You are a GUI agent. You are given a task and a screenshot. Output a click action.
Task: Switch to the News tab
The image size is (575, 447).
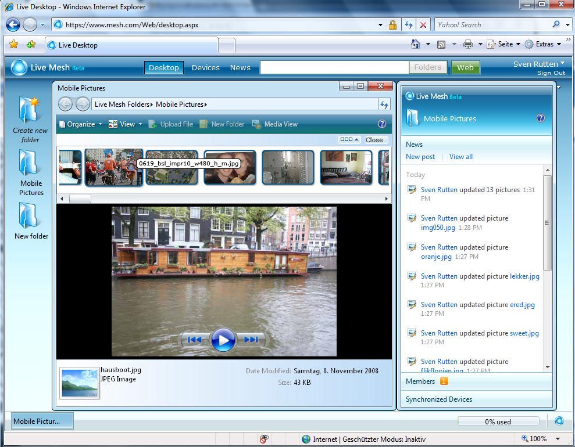tap(240, 67)
